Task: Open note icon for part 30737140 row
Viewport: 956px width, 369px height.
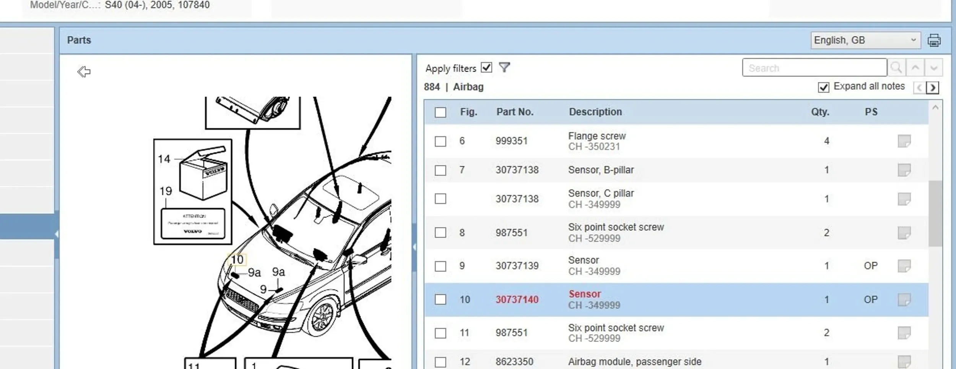Action: point(904,300)
